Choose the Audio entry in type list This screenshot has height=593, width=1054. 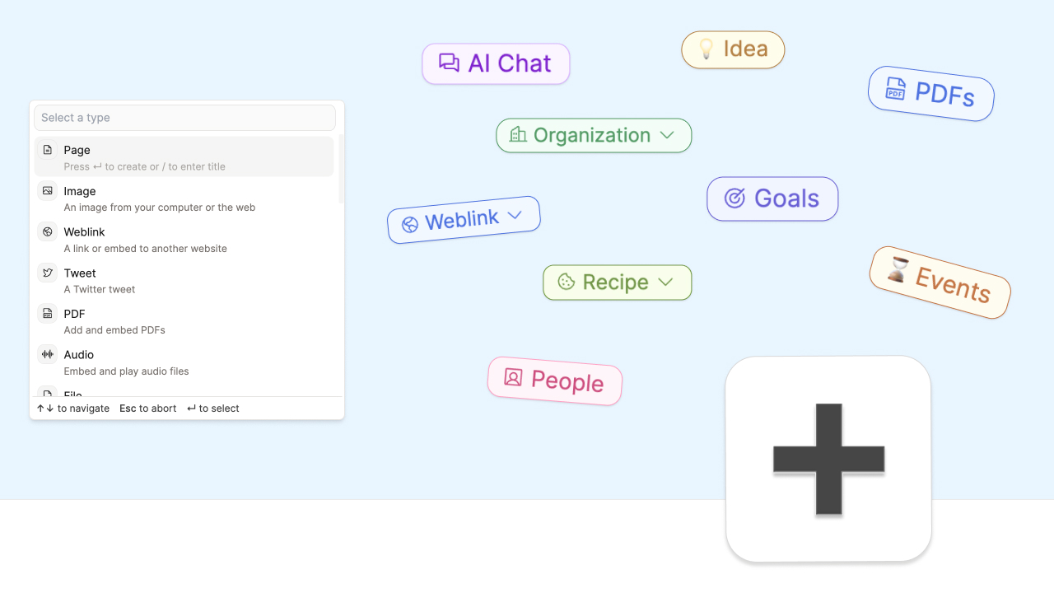point(184,362)
